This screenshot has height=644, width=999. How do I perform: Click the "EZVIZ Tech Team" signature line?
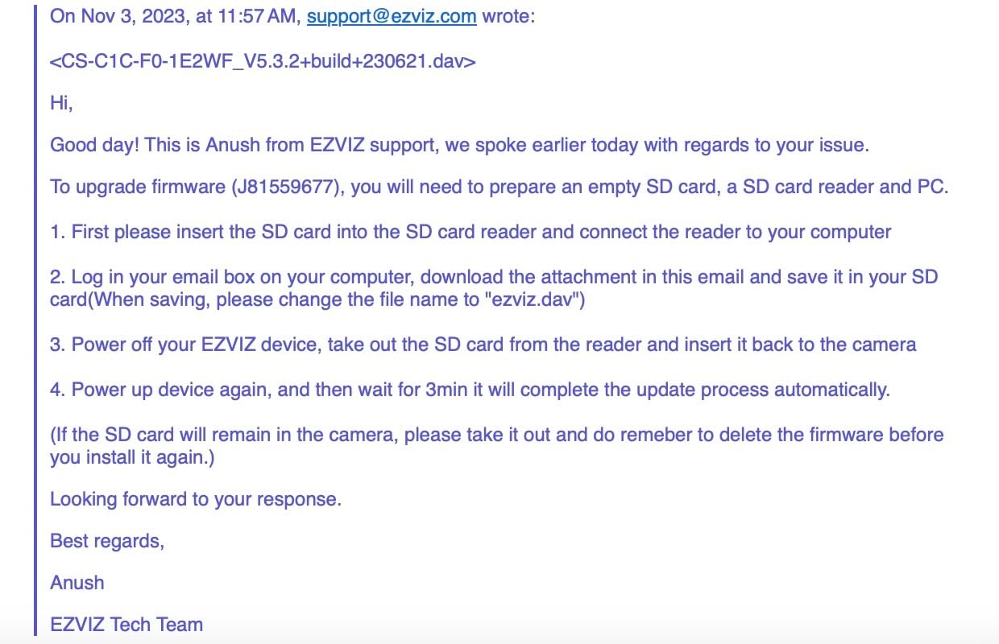(x=126, y=624)
